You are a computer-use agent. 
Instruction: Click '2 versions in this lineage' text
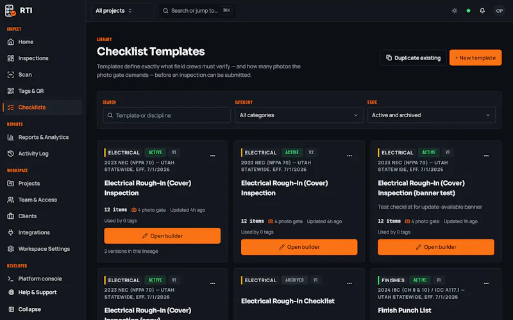point(131,251)
